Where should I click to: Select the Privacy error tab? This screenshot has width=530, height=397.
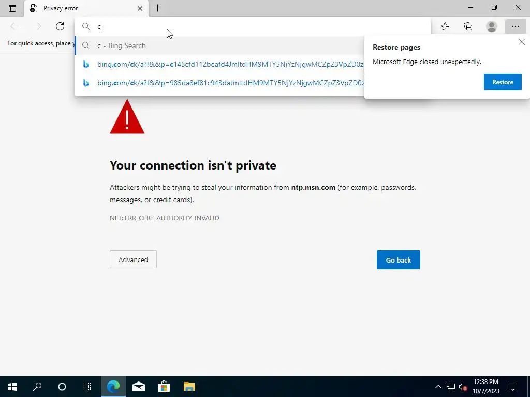pyautogui.click(x=86, y=8)
